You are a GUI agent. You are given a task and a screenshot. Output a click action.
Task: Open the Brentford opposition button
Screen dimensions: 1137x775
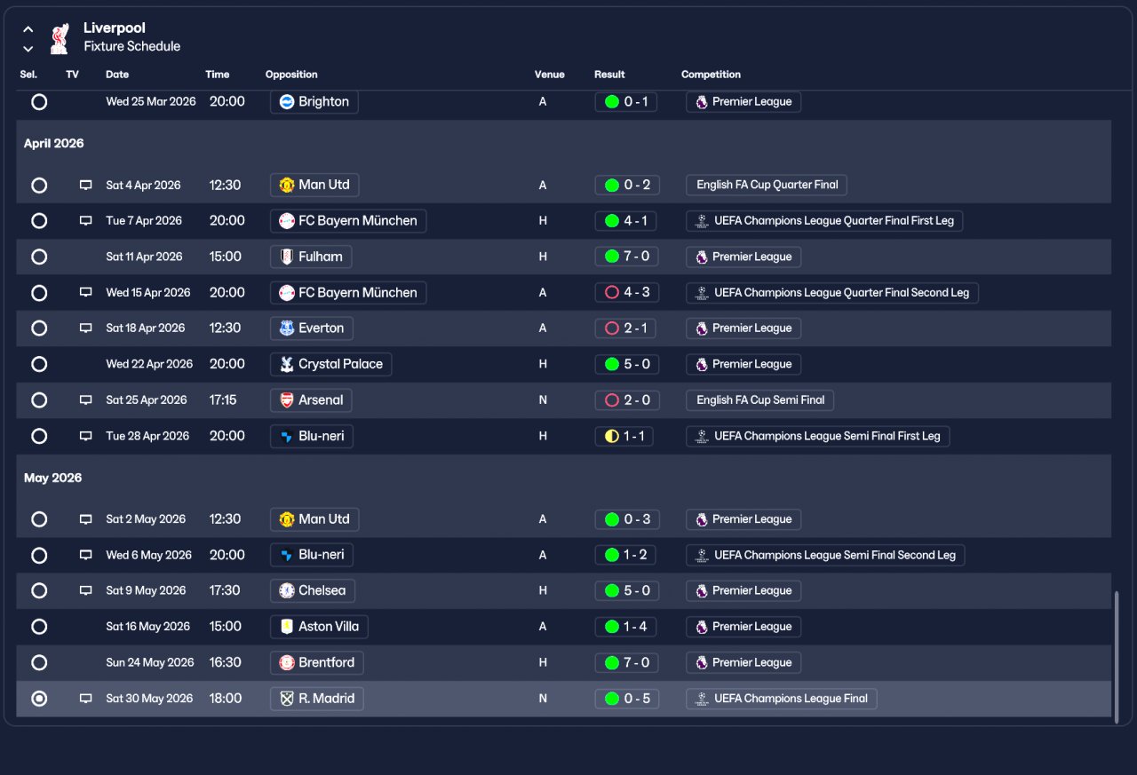pos(316,662)
